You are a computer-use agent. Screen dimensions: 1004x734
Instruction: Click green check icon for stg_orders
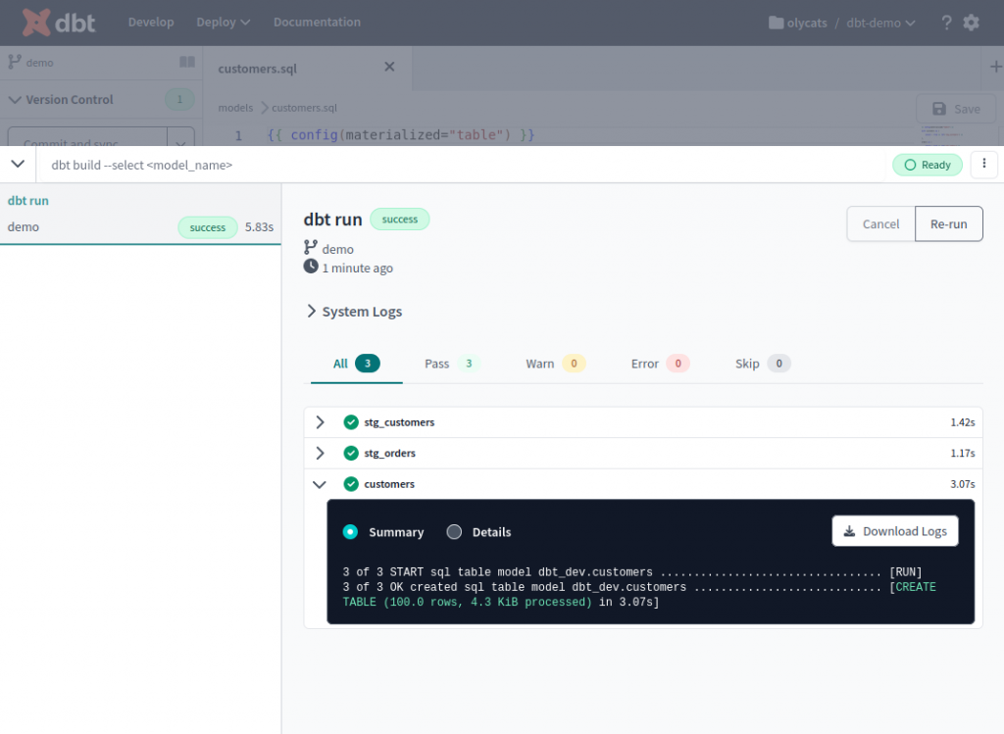pos(351,453)
